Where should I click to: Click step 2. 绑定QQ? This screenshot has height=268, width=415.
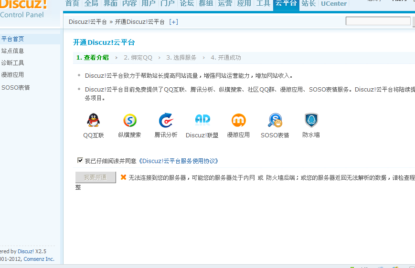[138, 58]
